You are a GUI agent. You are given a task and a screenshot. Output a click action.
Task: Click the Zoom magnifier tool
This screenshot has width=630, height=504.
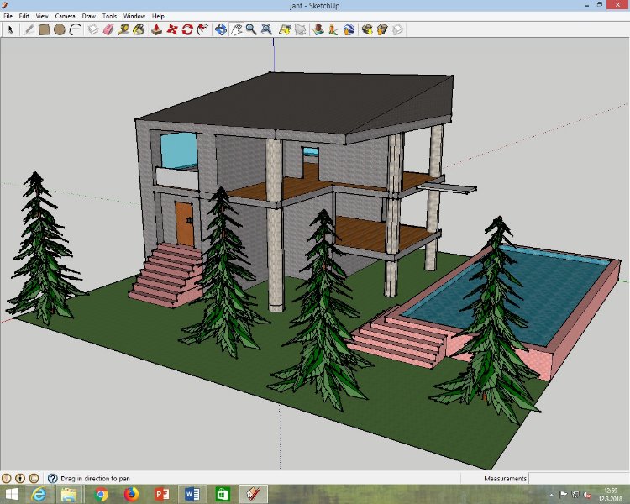(251, 29)
